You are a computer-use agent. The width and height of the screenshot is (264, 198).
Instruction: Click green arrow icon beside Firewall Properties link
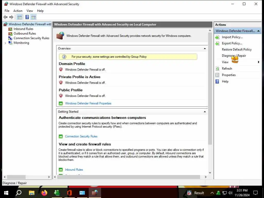tap(61, 103)
